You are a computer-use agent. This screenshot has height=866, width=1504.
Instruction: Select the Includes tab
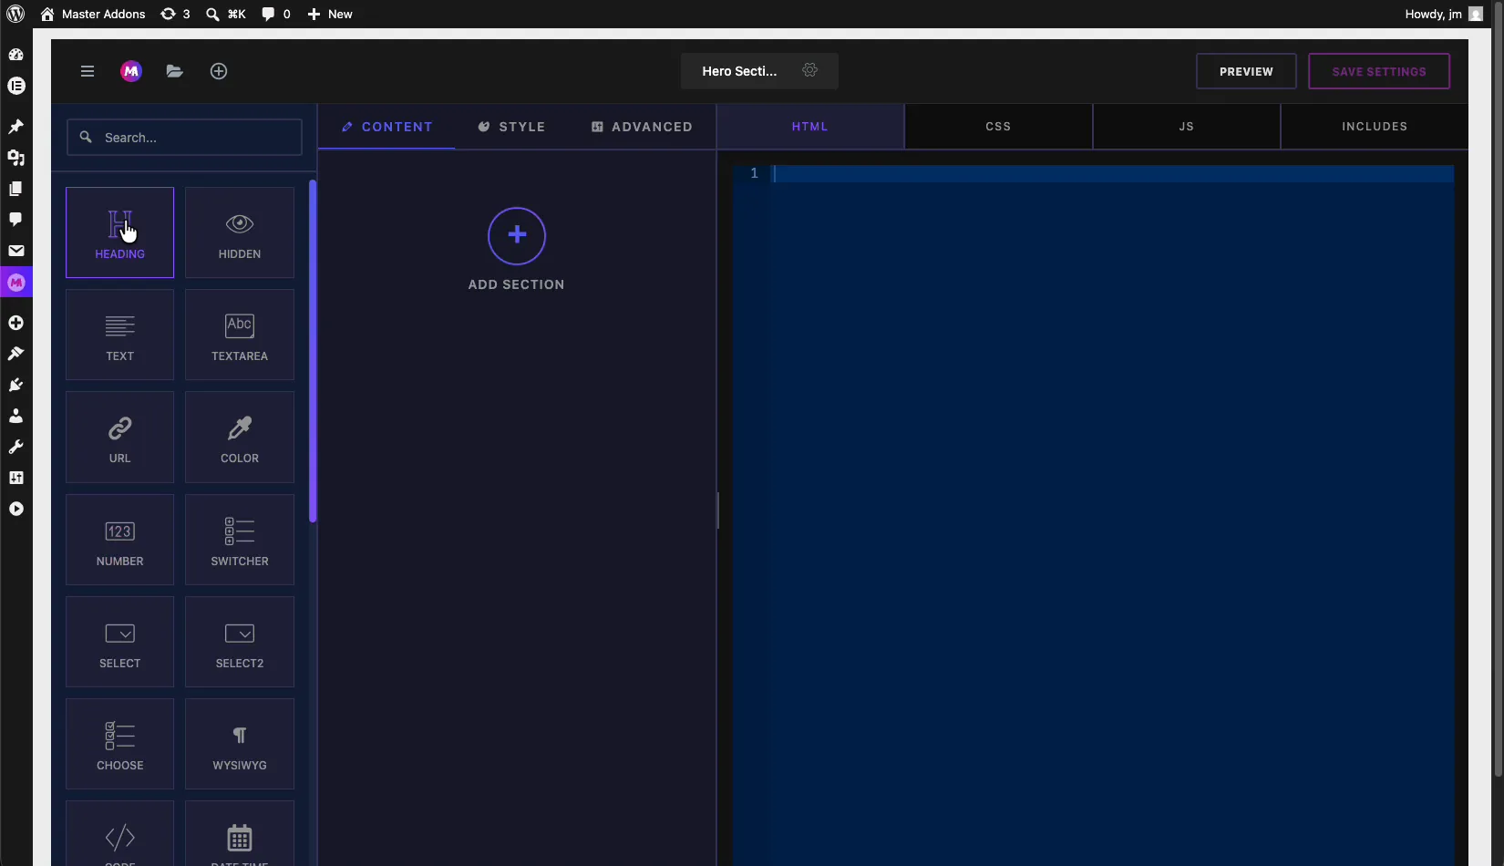[x=1375, y=127]
